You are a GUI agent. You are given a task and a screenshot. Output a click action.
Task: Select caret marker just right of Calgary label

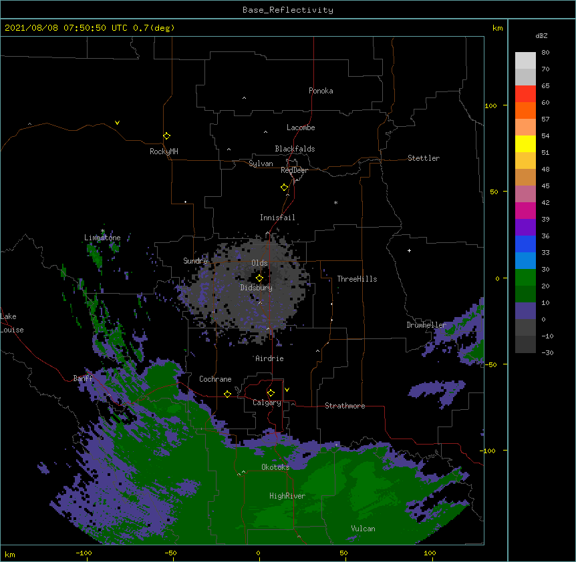click(293, 404)
